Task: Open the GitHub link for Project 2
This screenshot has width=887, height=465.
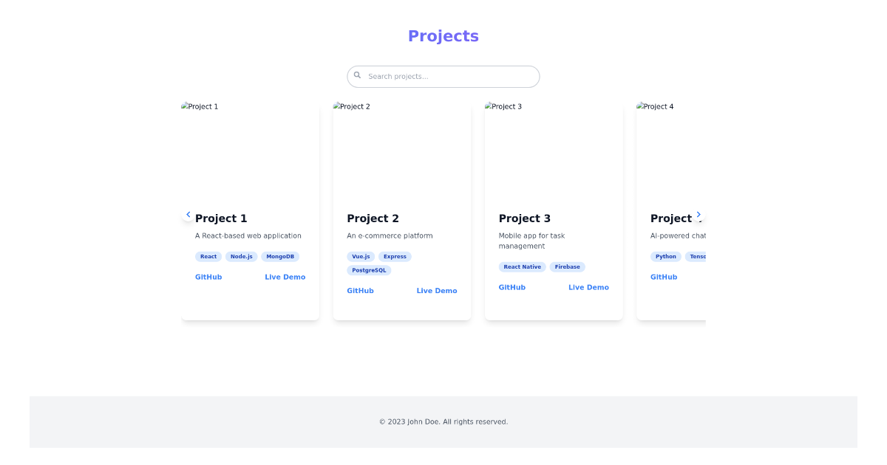Action: coord(360,290)
